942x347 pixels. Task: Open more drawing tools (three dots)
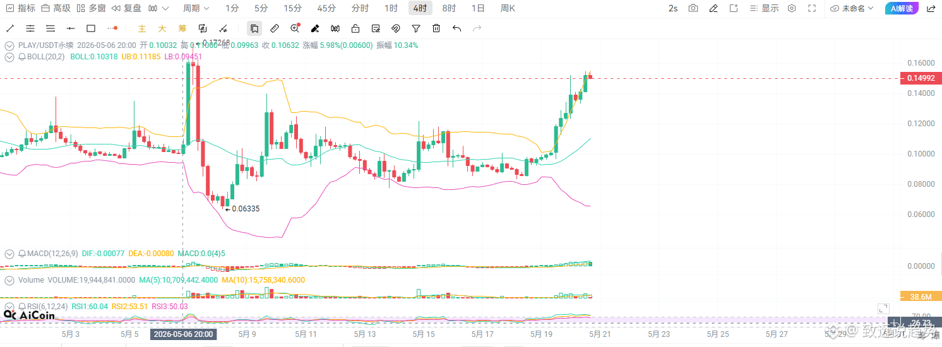point(112,28)
